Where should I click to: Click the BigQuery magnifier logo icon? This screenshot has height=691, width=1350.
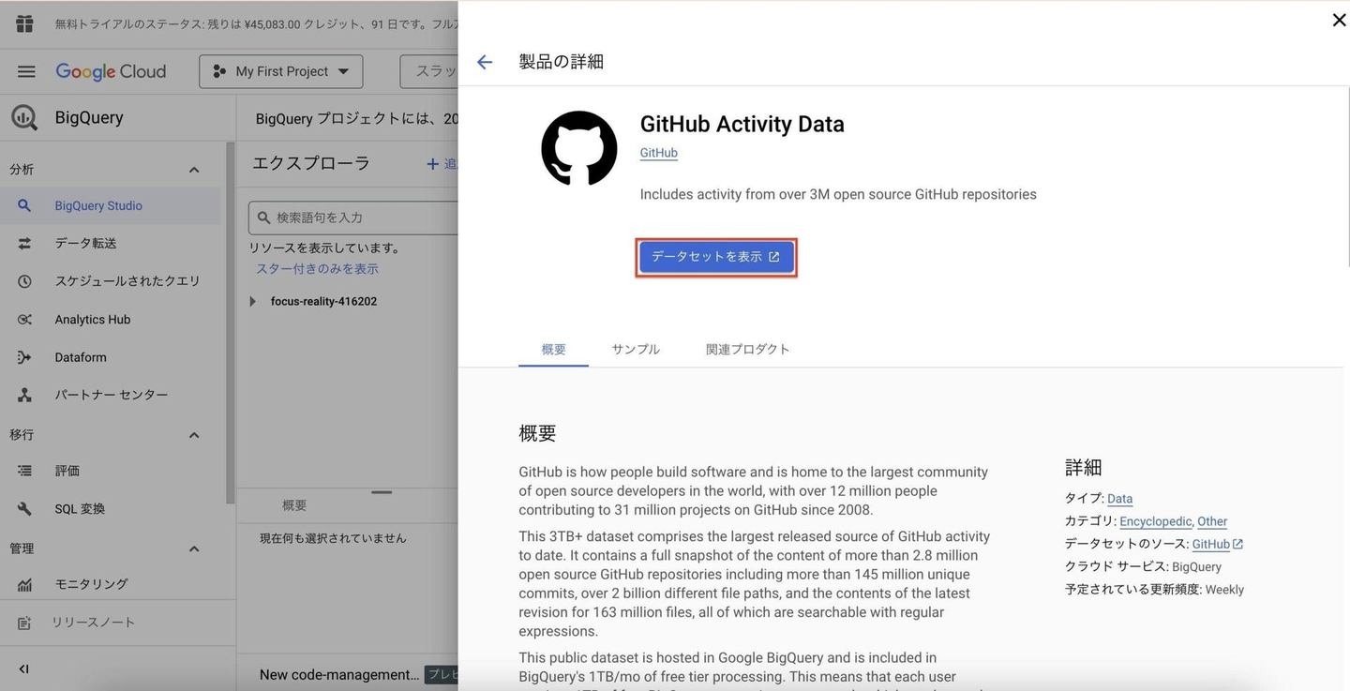click(24, 117)
